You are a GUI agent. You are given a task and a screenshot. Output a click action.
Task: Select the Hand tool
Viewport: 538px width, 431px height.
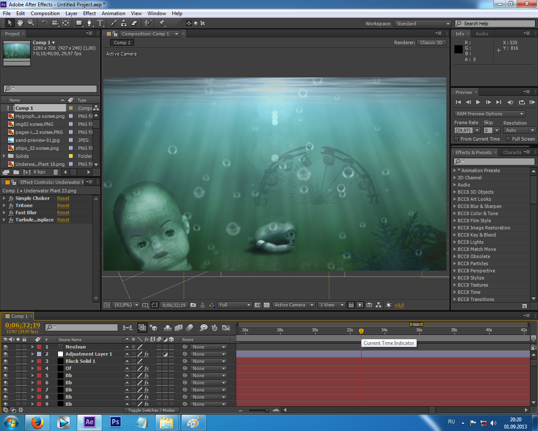[20, 23]
